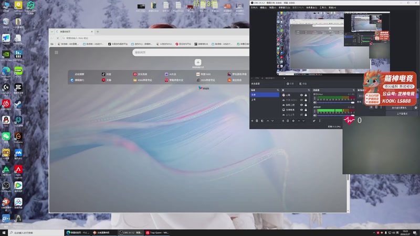Toggle the lock on the fourth source
Viewport: 420px width, 236px height.
(x=306, y=110)
